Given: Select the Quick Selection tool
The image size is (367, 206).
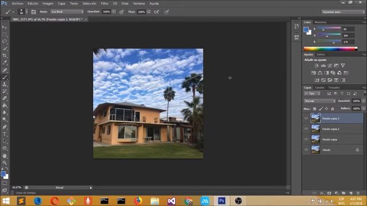Looking at the screenshot, I should (x=5, y=49).
